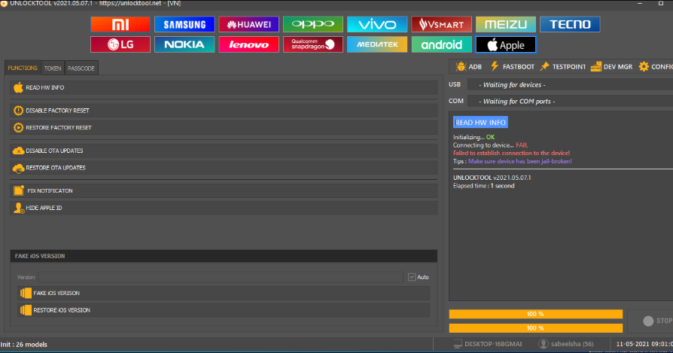Choose the Samsung brand tile

pos(184,24)
